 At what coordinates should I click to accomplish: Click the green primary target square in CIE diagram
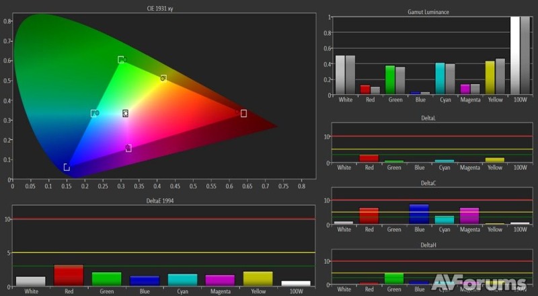pyautogui.click(x=121, y=60)
